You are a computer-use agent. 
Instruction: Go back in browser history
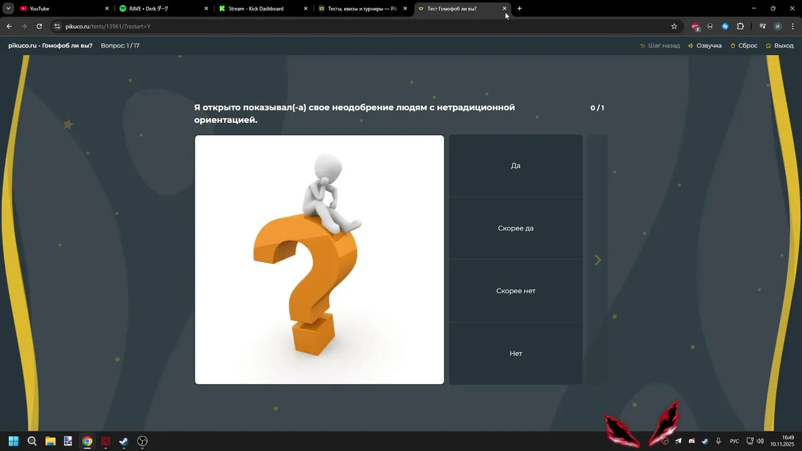pyautogui.click(x=9, y=26)
